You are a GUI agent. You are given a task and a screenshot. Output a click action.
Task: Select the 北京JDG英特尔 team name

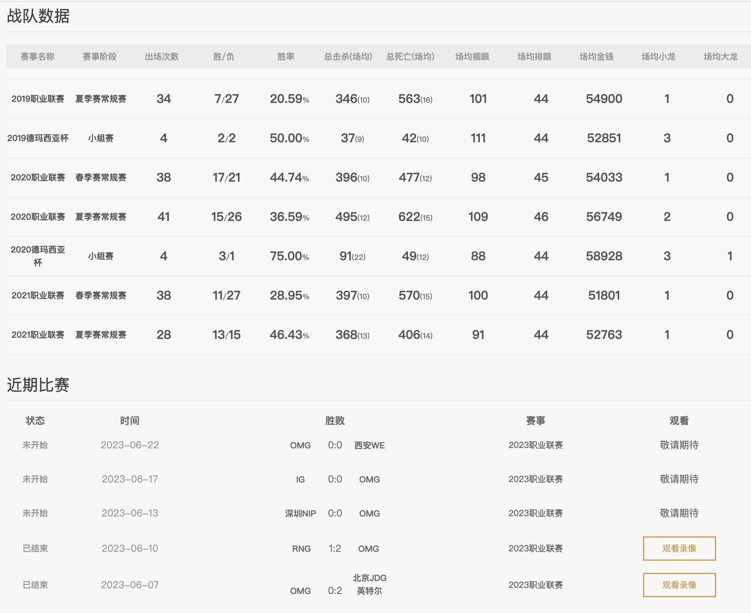point(369,585)
